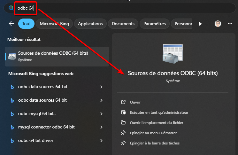
Task: Switch to Microsoft Bing filter tab
Action: pyautogui.click(x=54, y=24)
